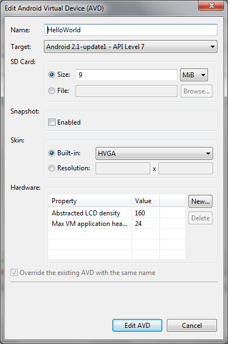Click the New... hardware button
Viewport: 228px width, 344px height.
click(200, 201)
